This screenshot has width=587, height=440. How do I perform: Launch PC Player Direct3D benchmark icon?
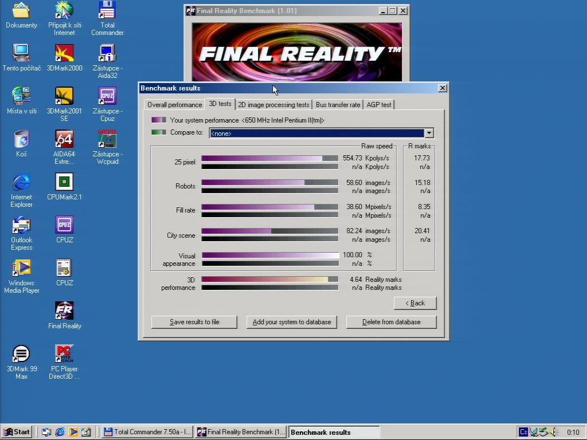click(x=64, y=362)
